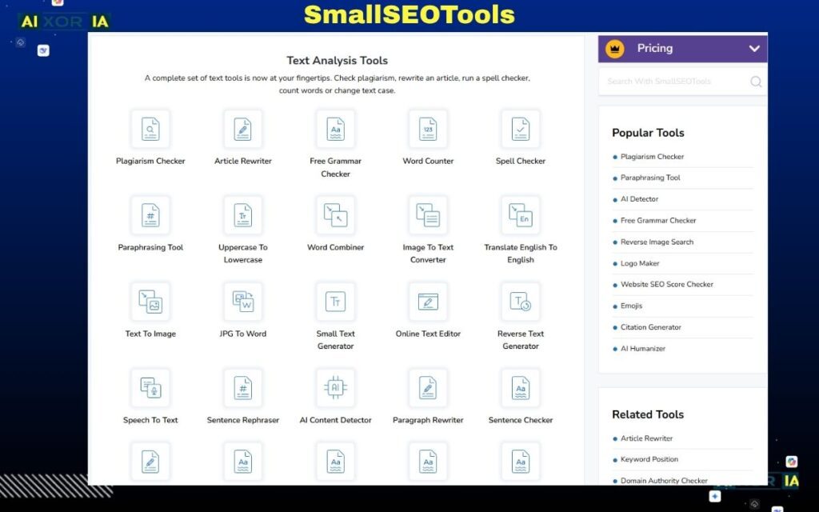819x512 pixels.
Task: Click the AI Content Detector icon
Action: (335, 388)
